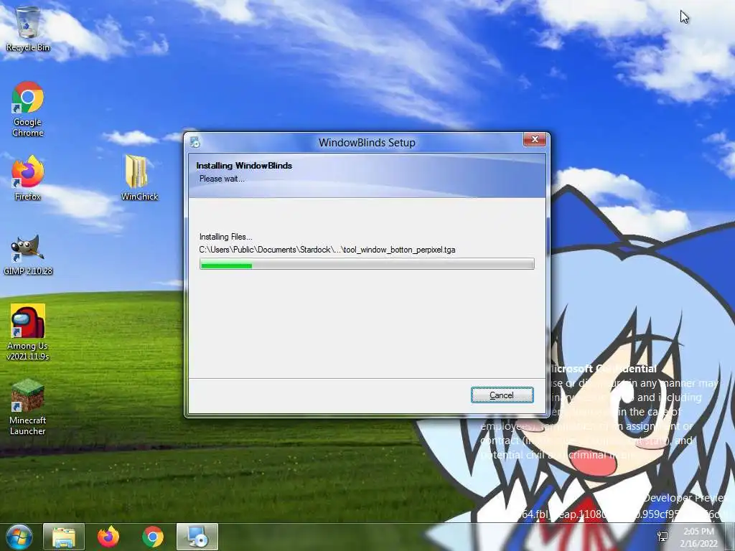
Task: Click the 'Installing Files...' label
Action: (225, 237)
